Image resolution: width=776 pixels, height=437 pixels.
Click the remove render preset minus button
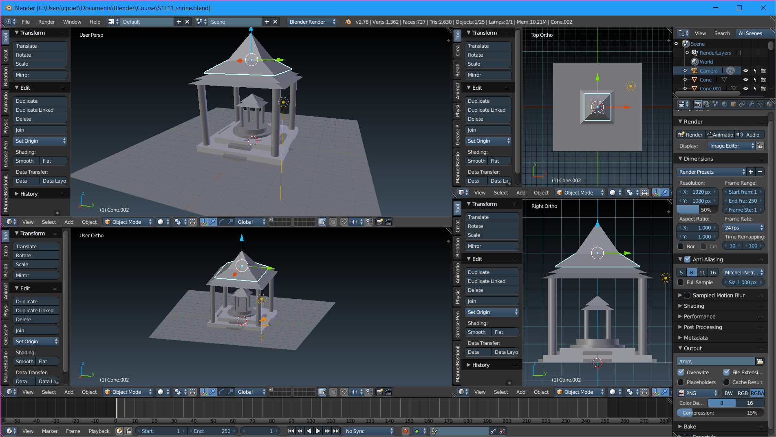coord(760,172)
